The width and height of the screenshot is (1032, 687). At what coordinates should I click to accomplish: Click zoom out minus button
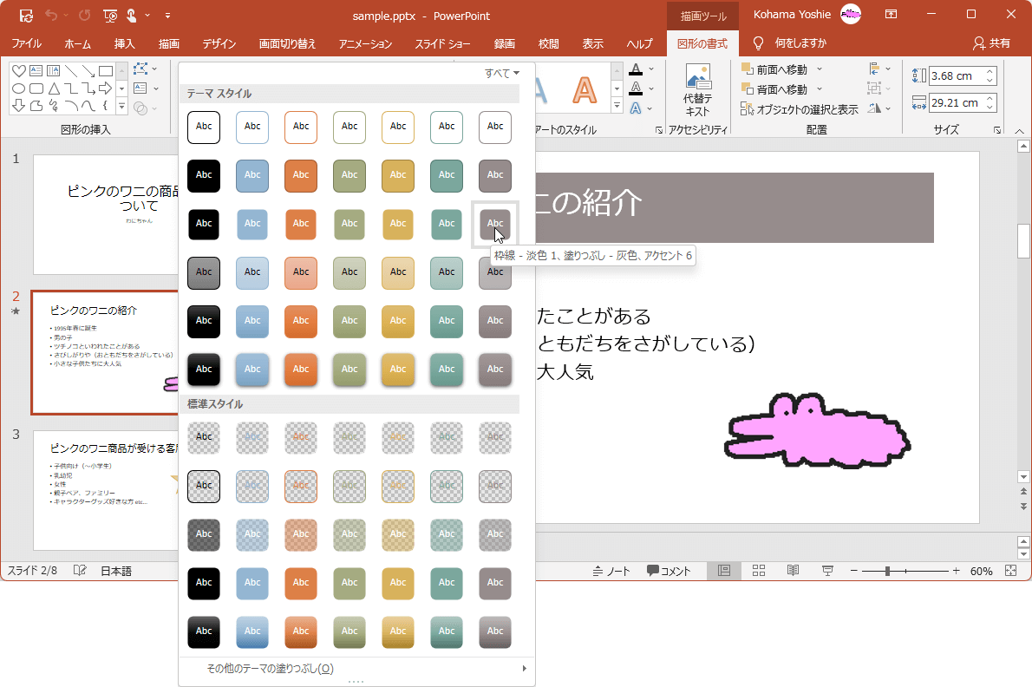[853, 571]
